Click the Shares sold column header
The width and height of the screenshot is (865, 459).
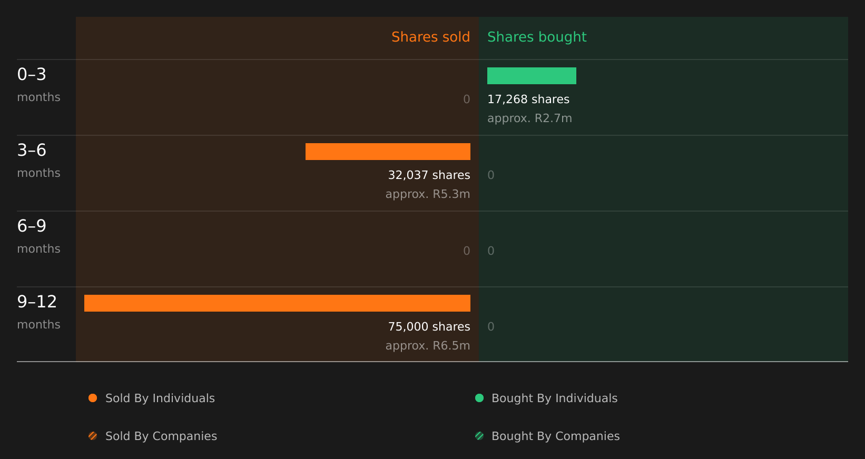431,37
